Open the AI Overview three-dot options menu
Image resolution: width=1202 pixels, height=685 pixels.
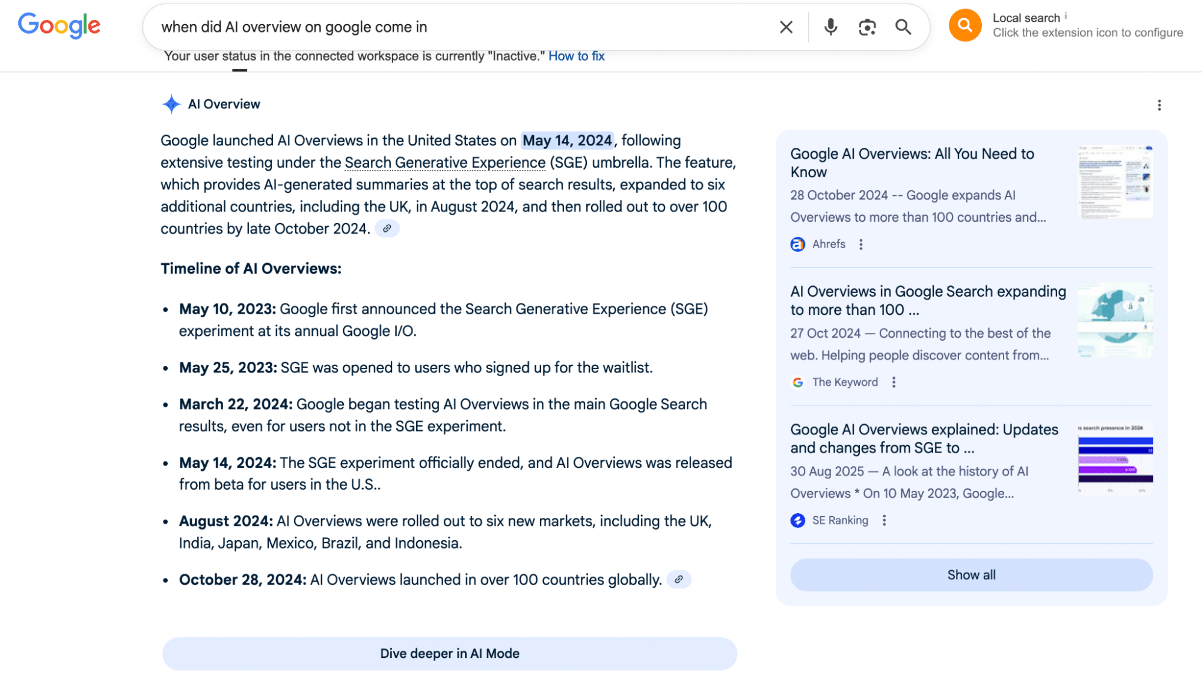(1159, 105)
